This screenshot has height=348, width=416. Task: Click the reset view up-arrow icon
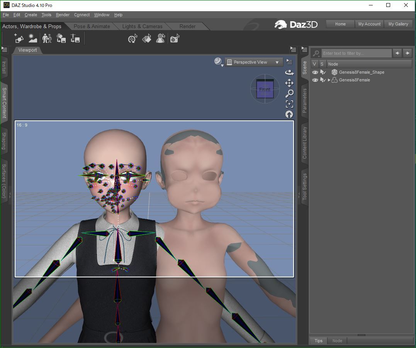[x=289, y=114]
